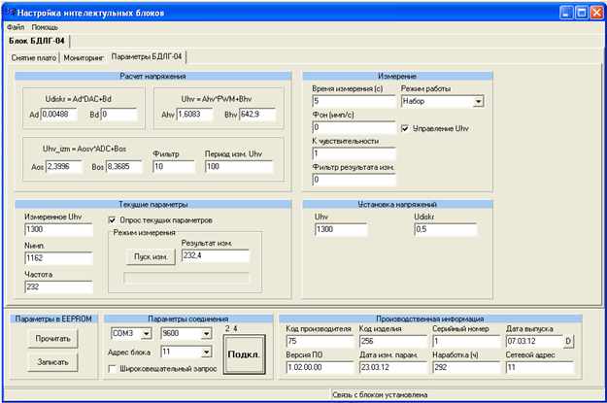Minimize the Настройка window
This screenshot has width=607, height=403.
[566, 13]
